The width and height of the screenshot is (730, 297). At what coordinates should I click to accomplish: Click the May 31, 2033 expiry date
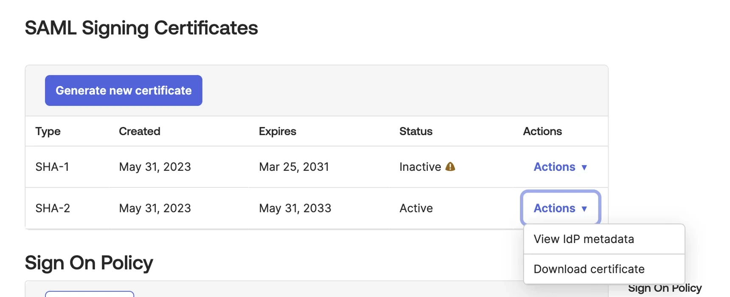(x=295, y=208)
